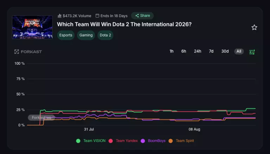This screenshot has height=154, width=270.
Task: Click the market title about The International 2026
Action: [x=124, y=24]
